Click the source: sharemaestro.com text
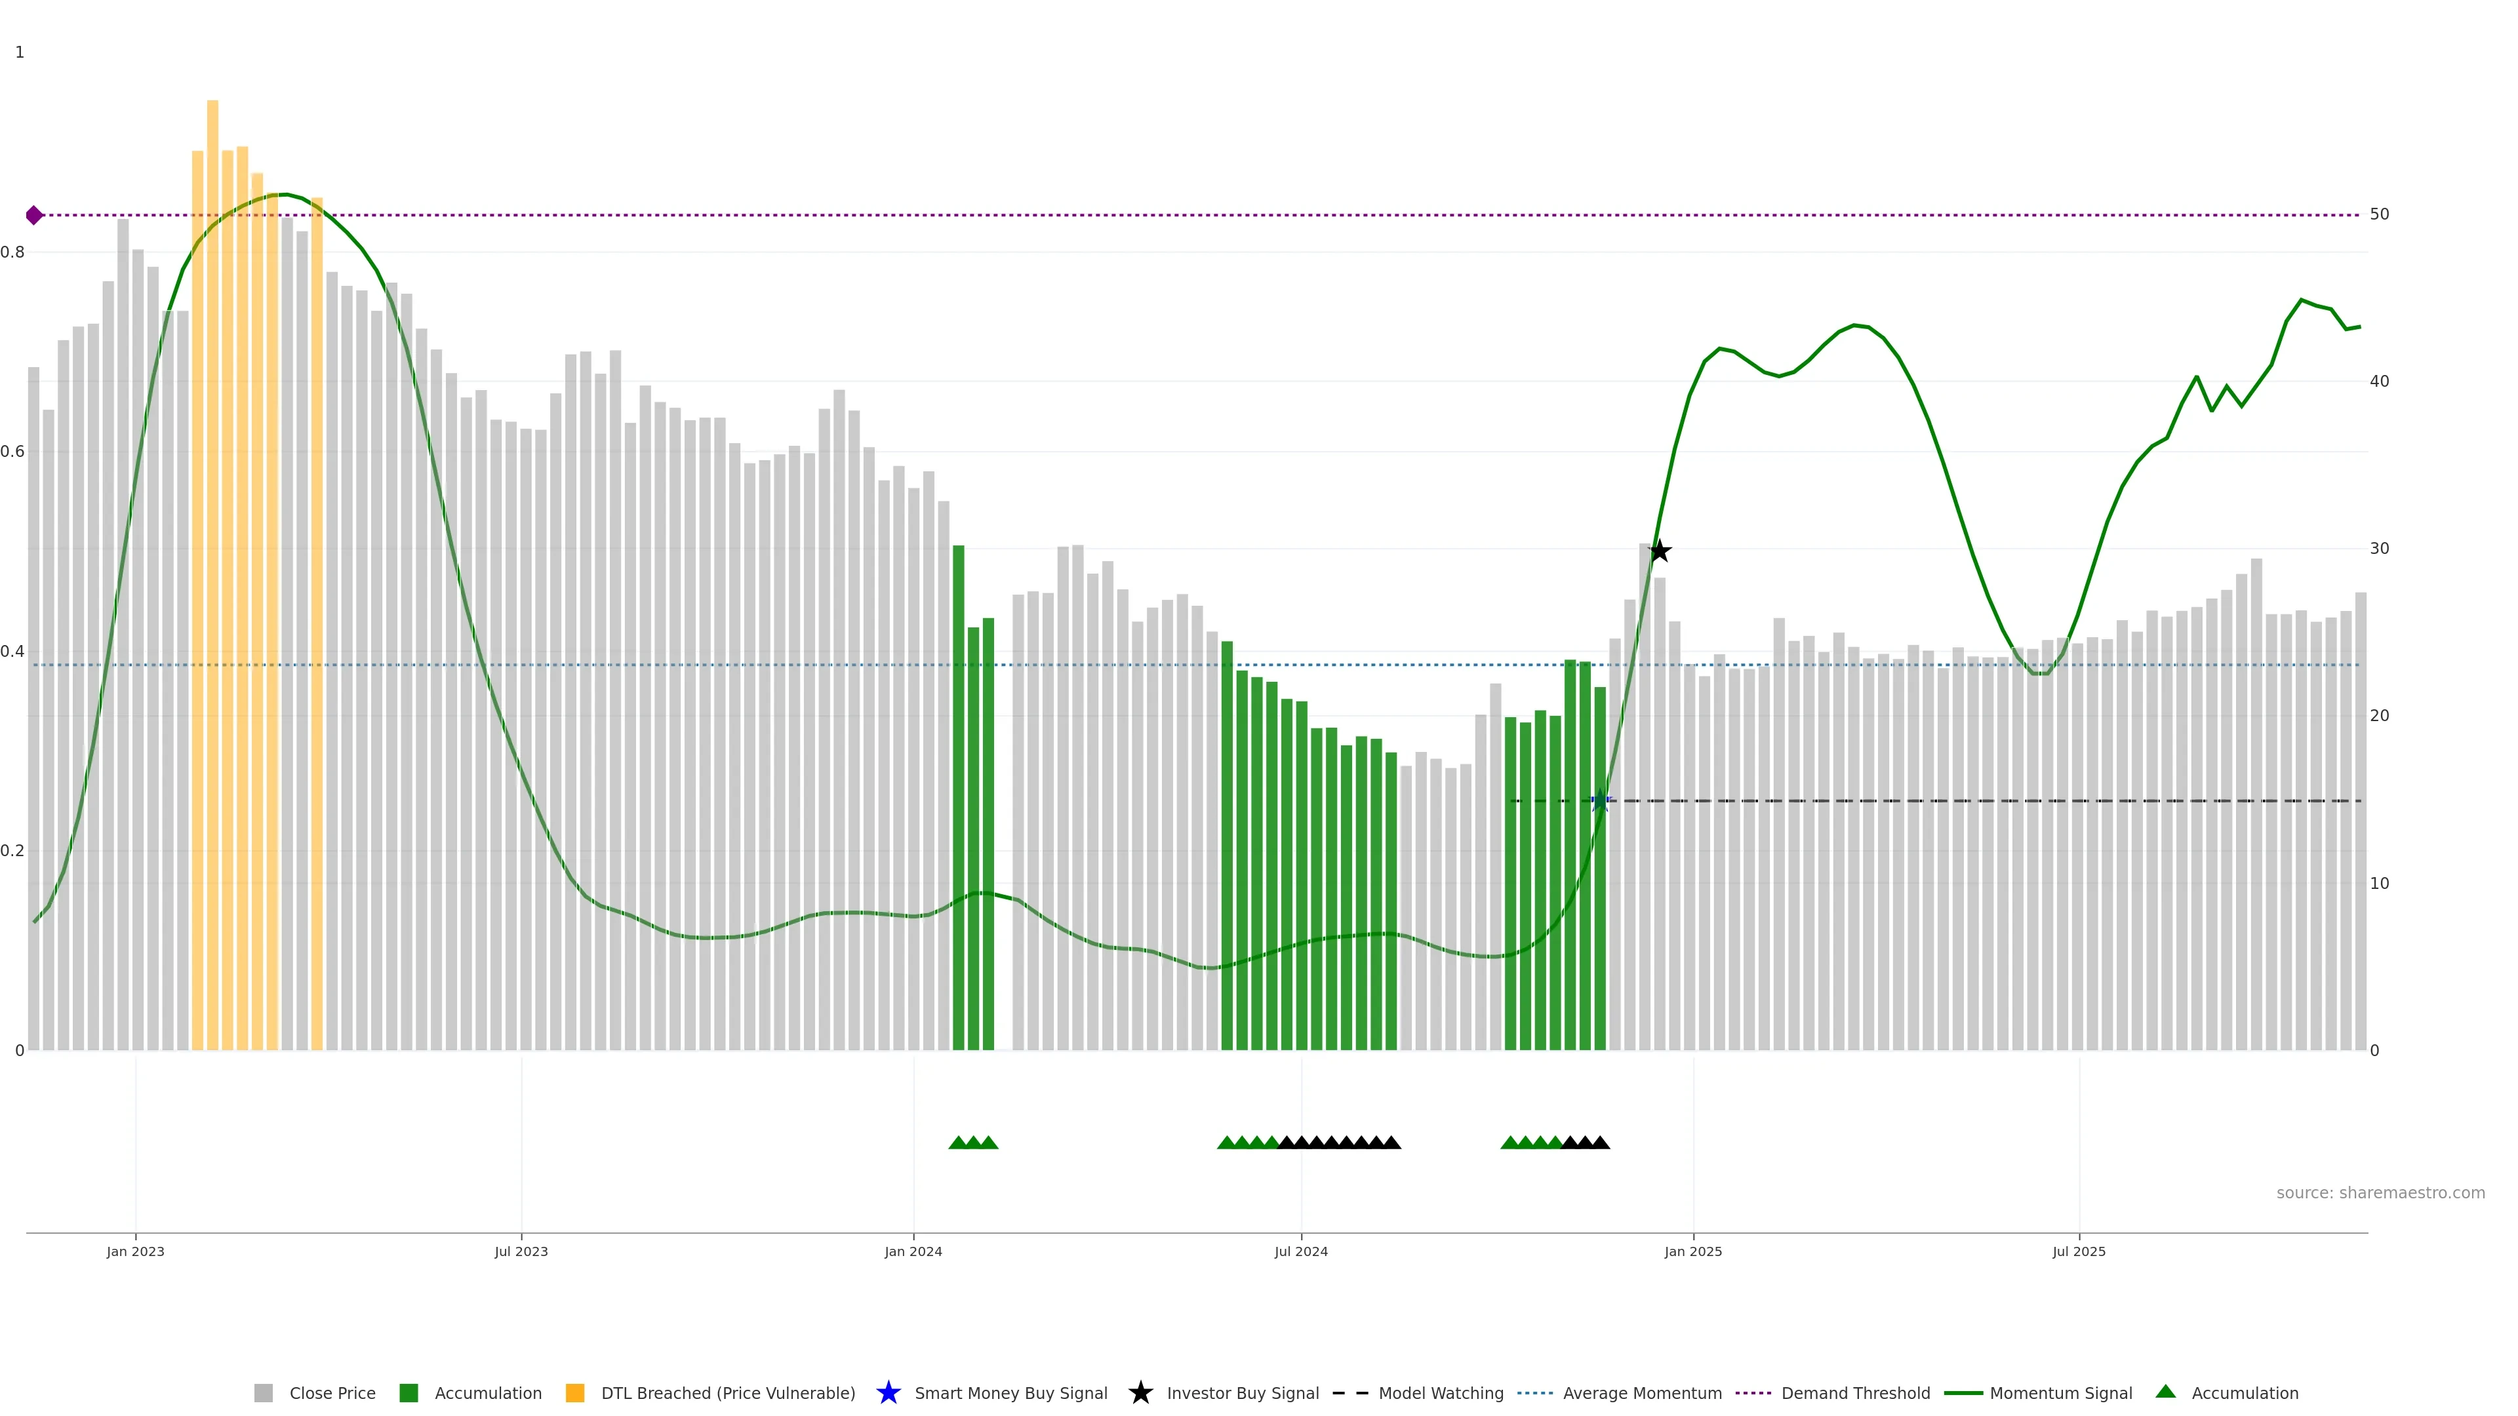2518x1416 pixels. pos(2380,1193)
